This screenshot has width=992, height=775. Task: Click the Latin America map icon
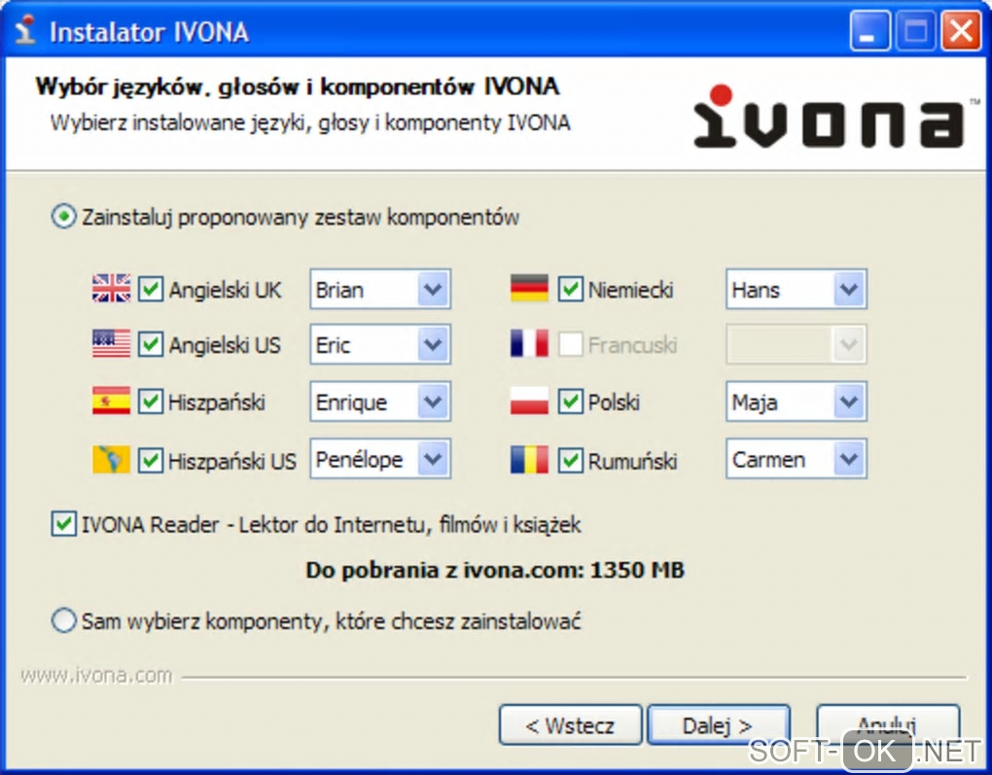click(111, 460)
